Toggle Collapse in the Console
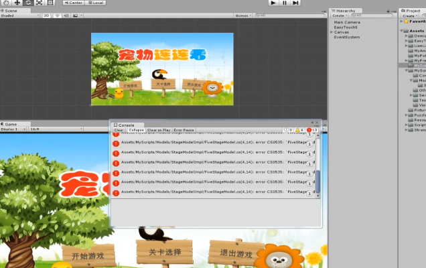The width and height of the screenshot is (426, 268). pyautogui.click(x=137, y=130)
